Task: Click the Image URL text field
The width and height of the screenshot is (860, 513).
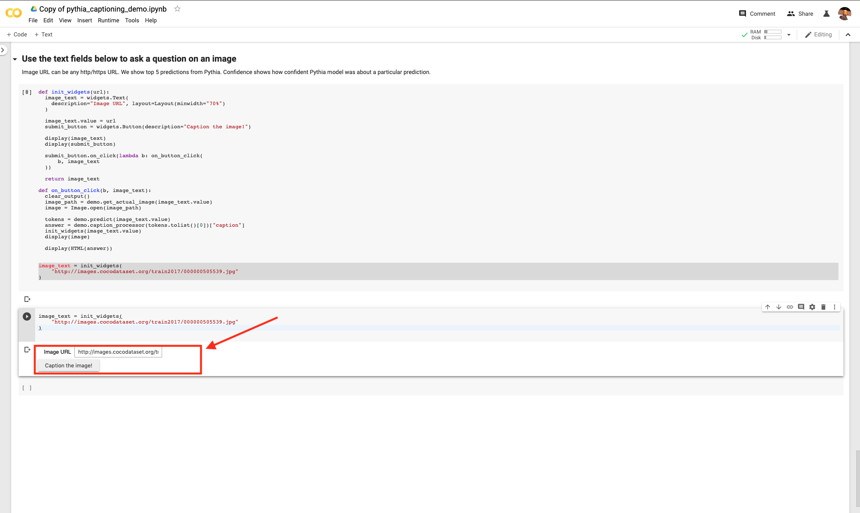Action: coord(118,352)
